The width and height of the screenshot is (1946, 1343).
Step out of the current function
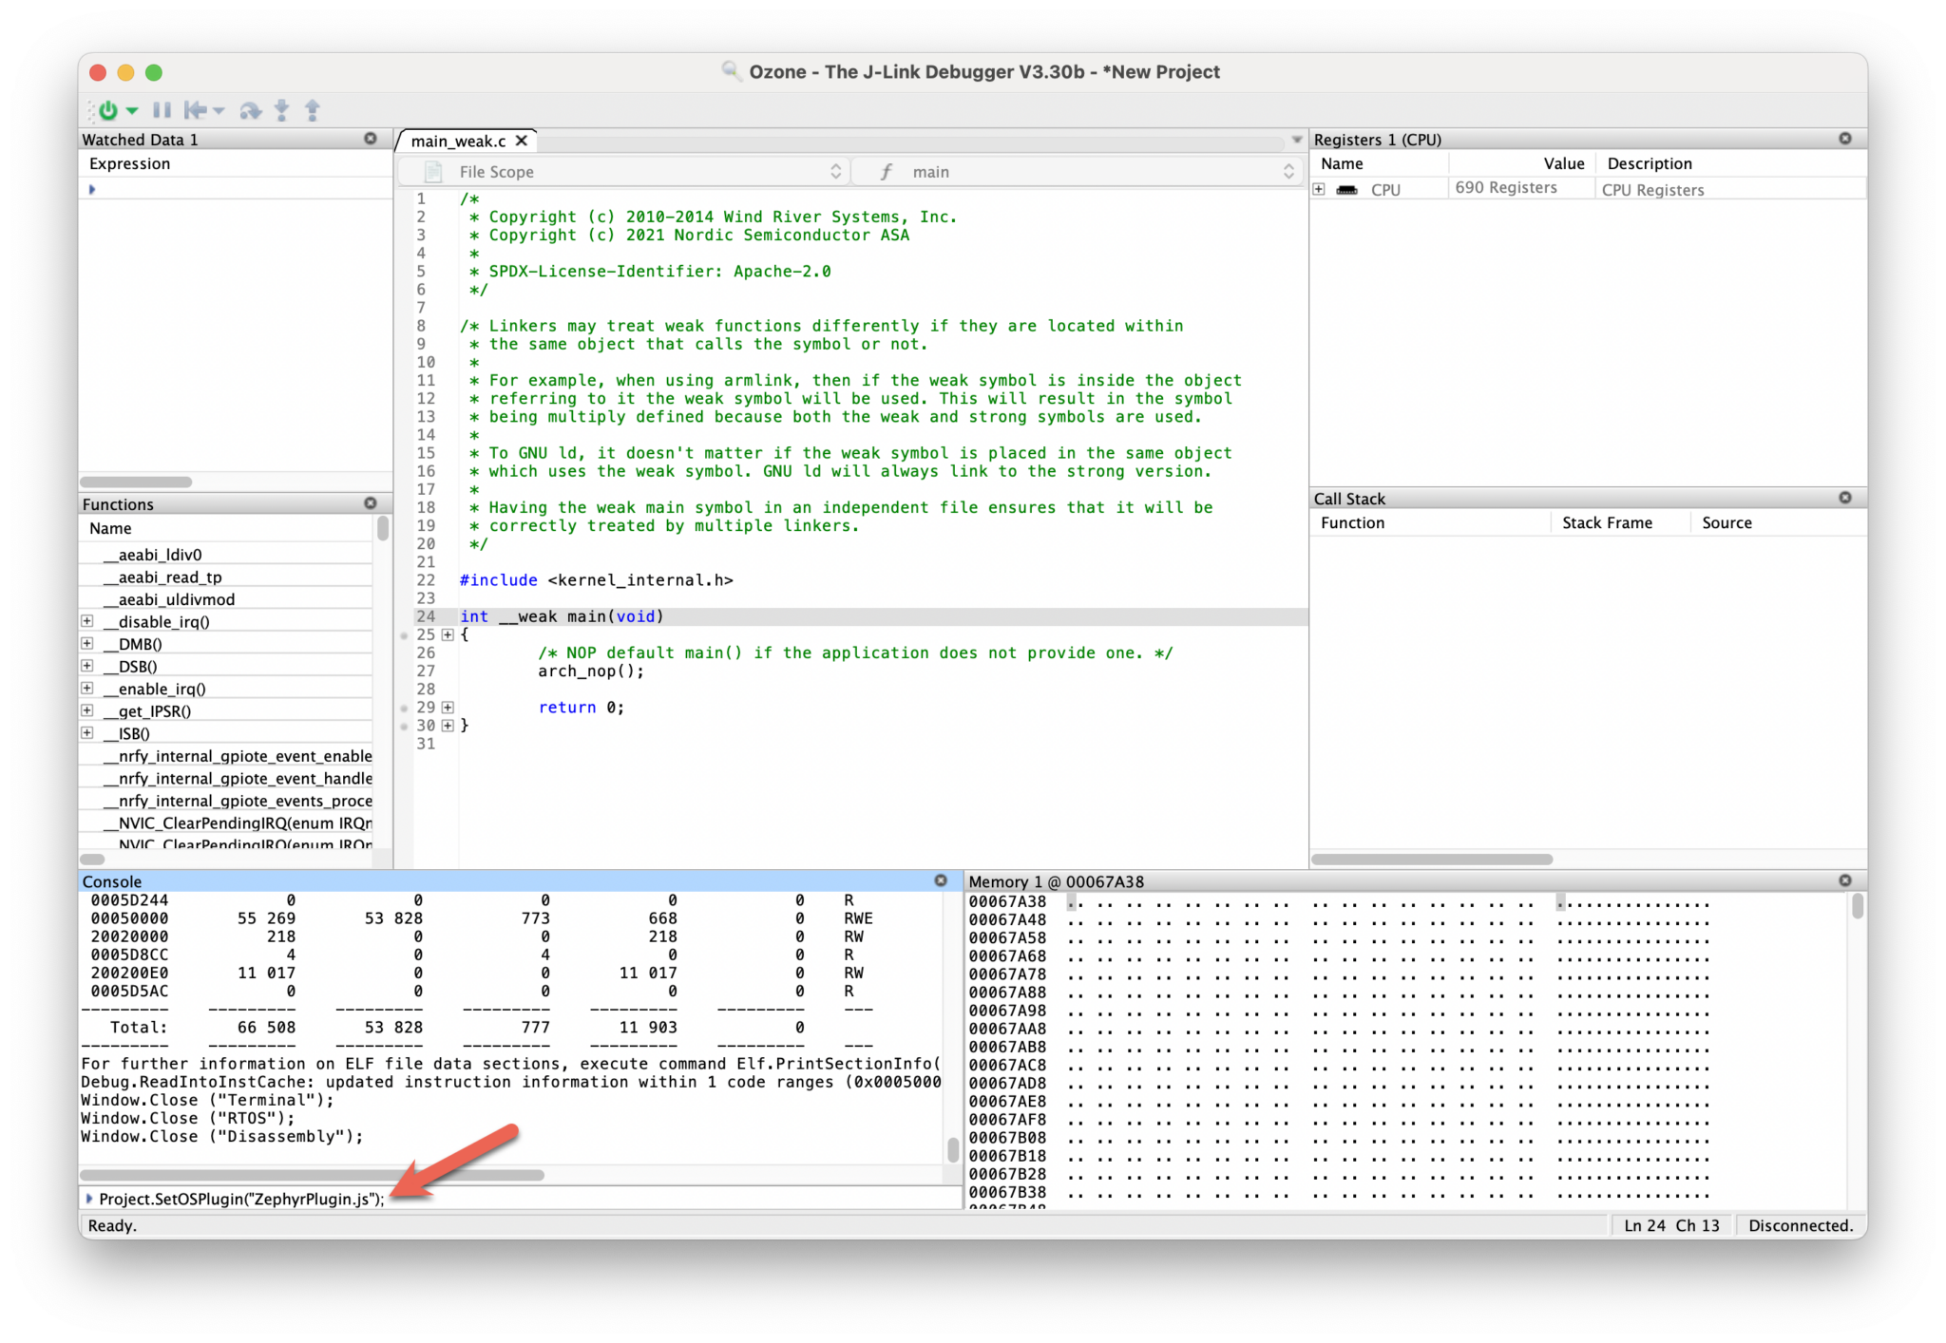click(313, 110)
